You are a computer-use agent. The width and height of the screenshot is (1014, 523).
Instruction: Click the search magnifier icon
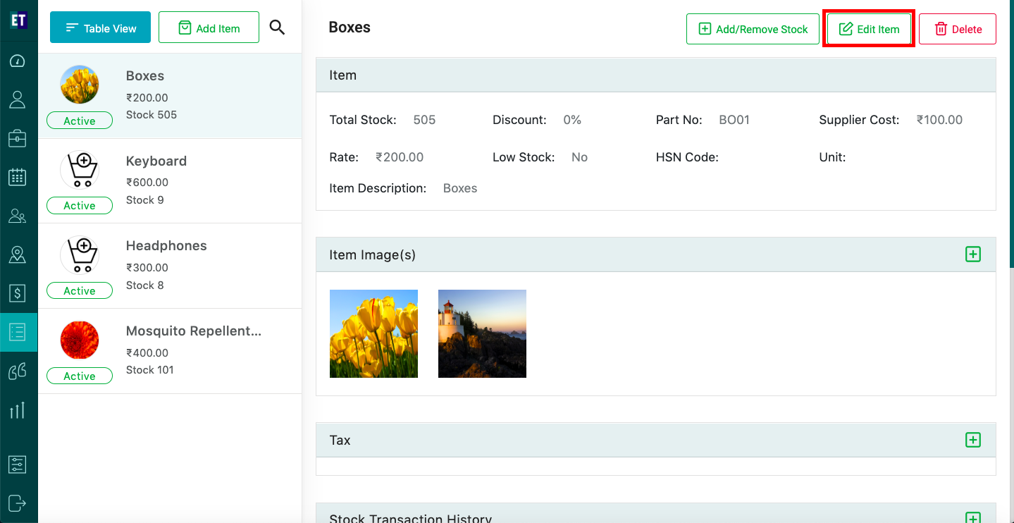(277, 27)
